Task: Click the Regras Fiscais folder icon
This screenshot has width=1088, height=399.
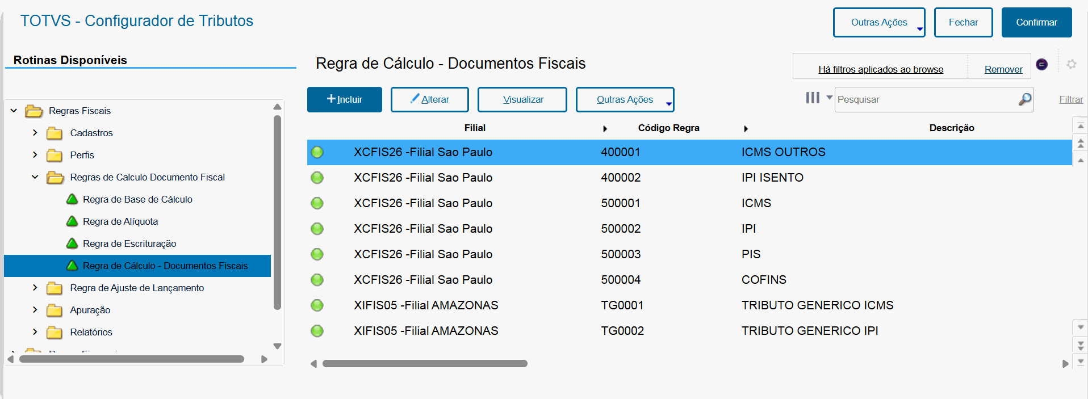Action: coord(34,111)
